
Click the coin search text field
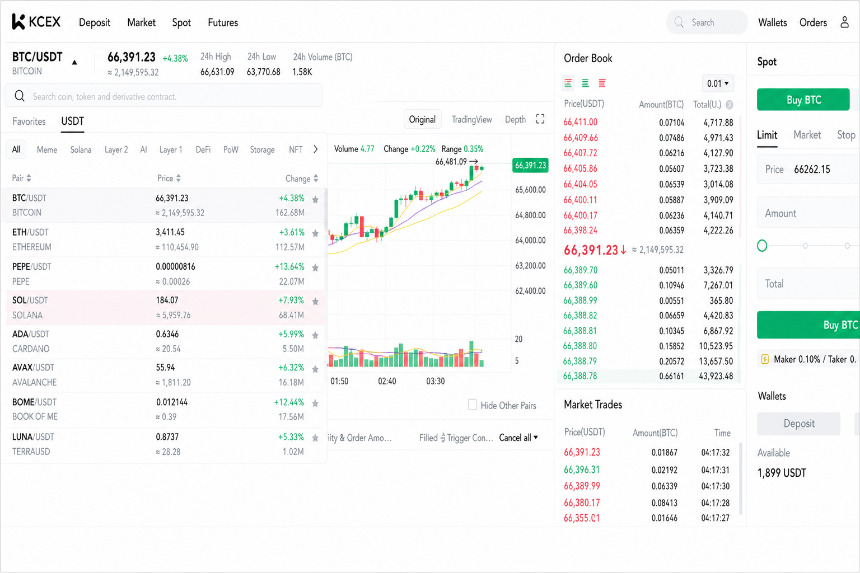(x=163, y=96)
